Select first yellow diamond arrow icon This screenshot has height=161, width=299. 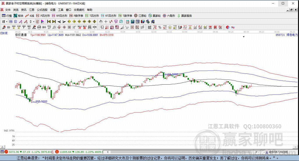pos(69,22)
